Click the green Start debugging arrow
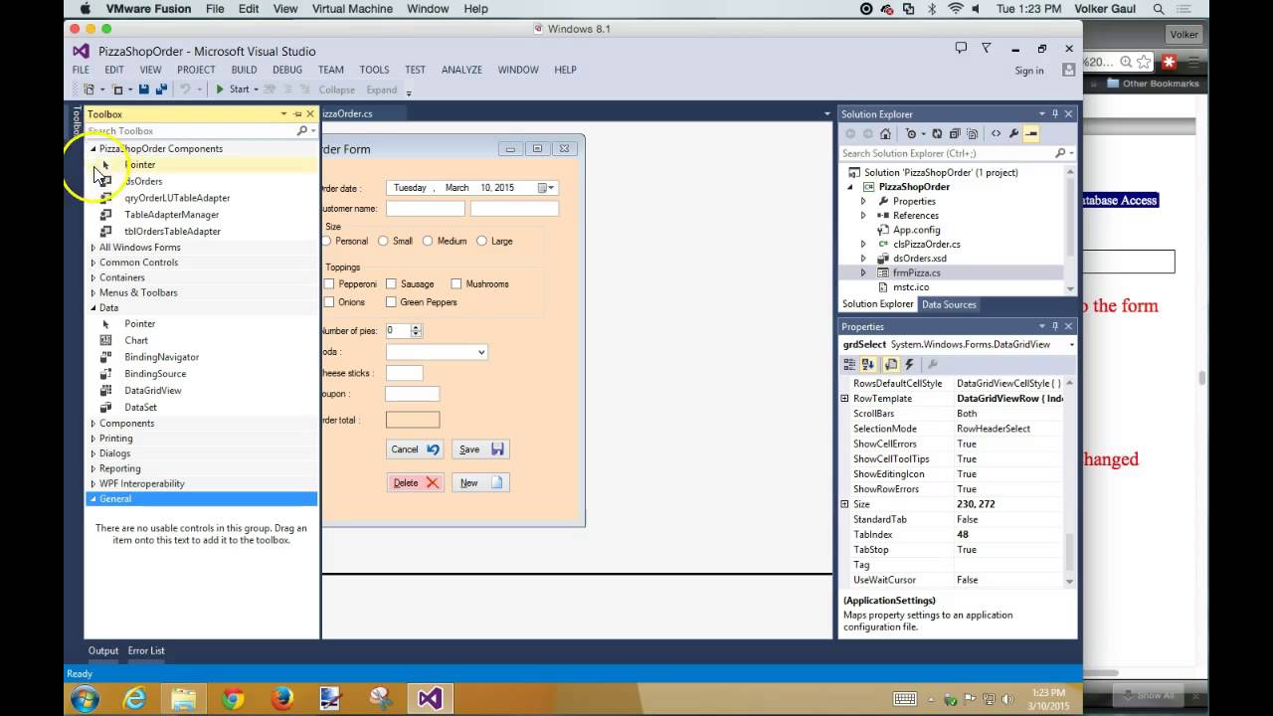 220,89
